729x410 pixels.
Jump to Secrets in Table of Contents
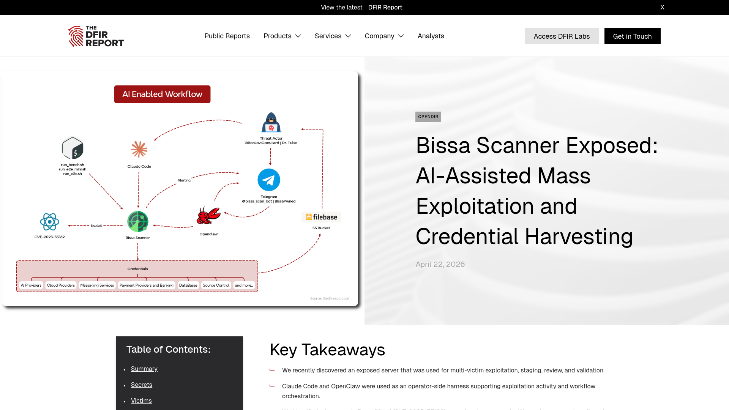(142, 385)
